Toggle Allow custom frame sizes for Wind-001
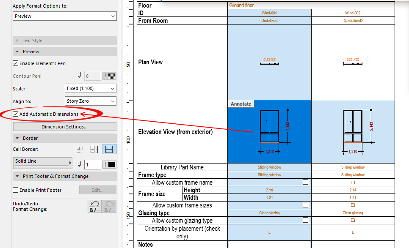This screenshot has width=409, height=248. point(305,205)
